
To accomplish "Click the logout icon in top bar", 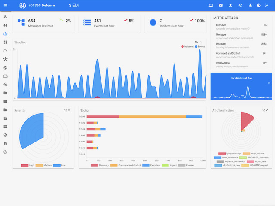I will (266, 6).
